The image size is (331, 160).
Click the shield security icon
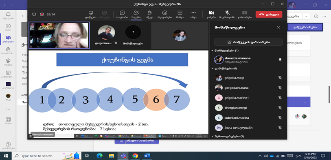click(34, 14)
